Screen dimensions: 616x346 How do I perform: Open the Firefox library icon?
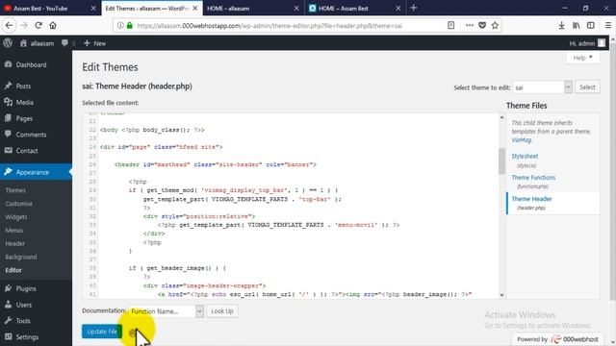(x=576, y=26)
